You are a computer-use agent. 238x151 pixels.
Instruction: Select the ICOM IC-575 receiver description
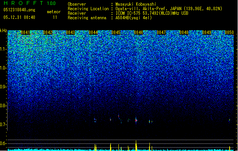[x=152, y=13]
